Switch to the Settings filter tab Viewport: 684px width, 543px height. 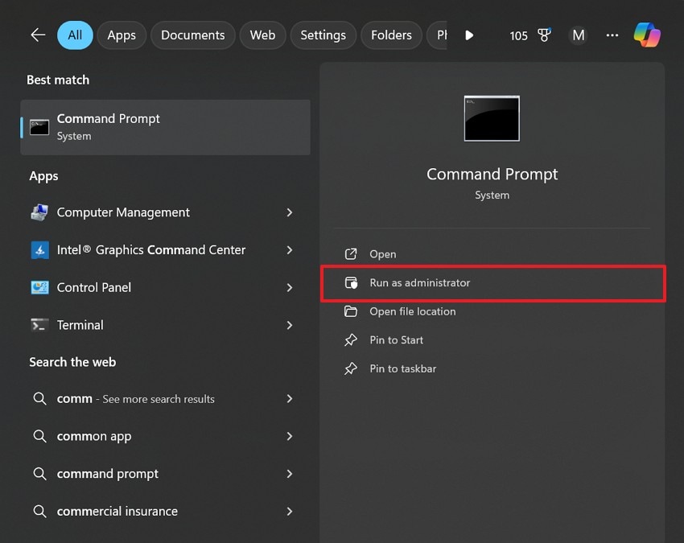pos(323,35)
